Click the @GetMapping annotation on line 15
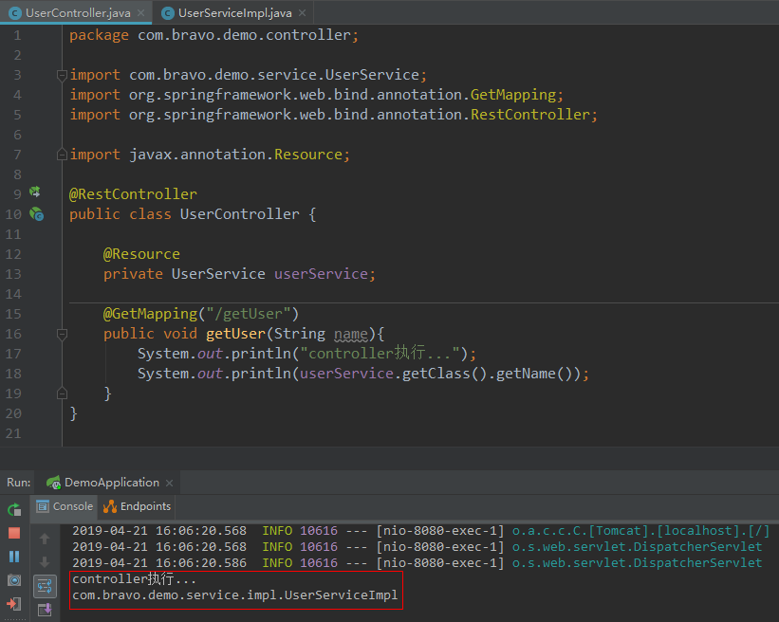779x622 pixels. point(150,314)
